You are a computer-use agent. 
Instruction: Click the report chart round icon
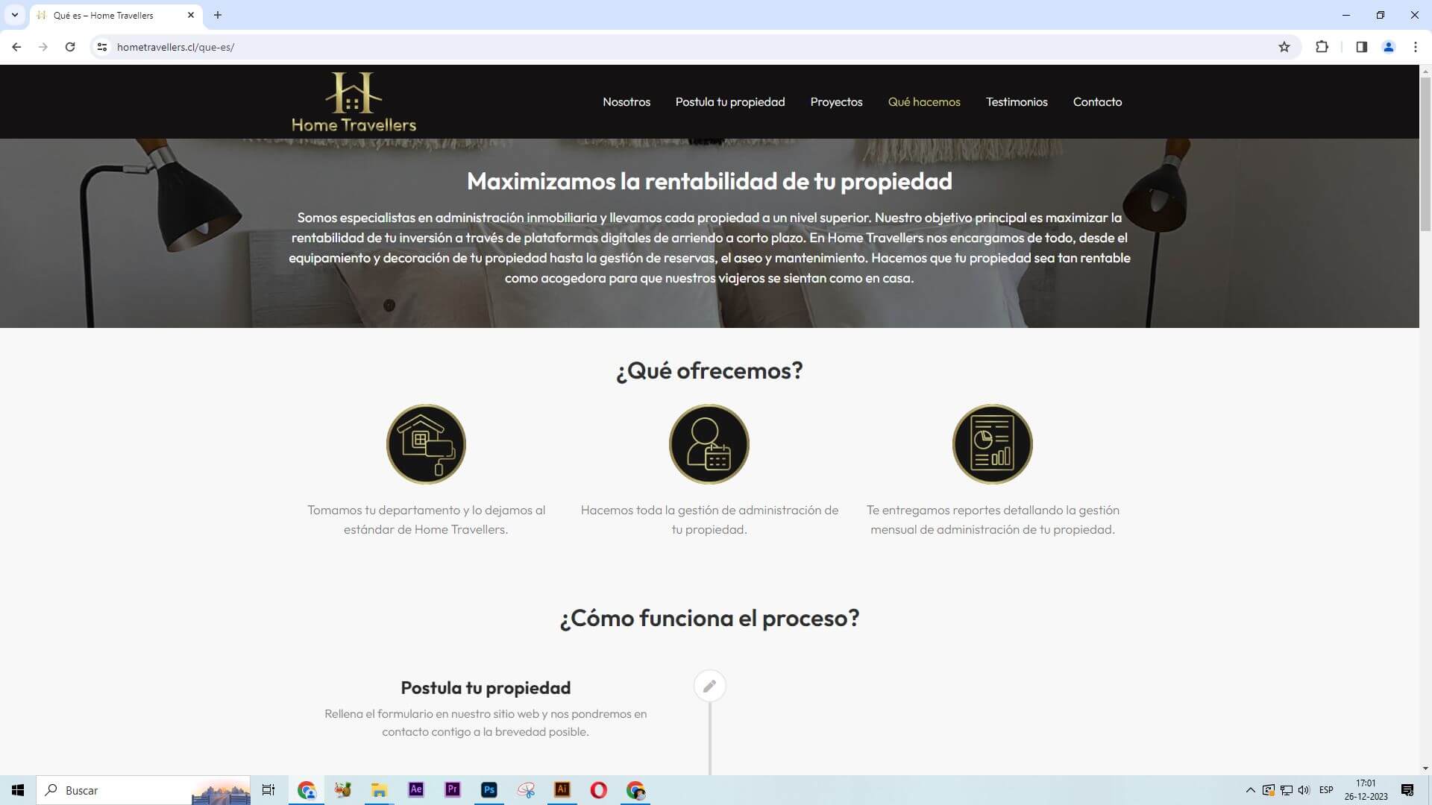click(x=992, y=444)
